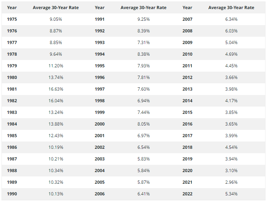
Task: Click the 8.05% rate value
Action: 143,124
